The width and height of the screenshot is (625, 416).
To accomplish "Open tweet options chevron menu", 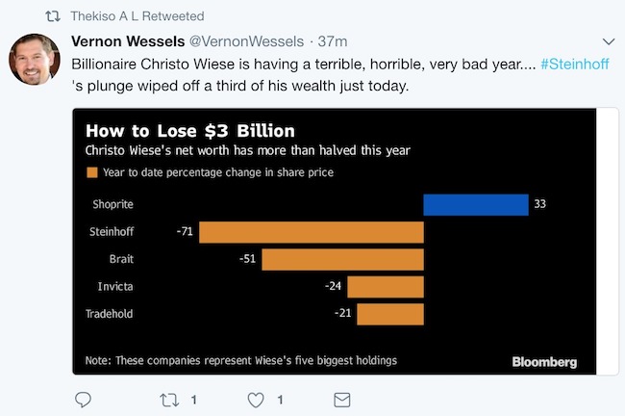I will click(609, 41).
